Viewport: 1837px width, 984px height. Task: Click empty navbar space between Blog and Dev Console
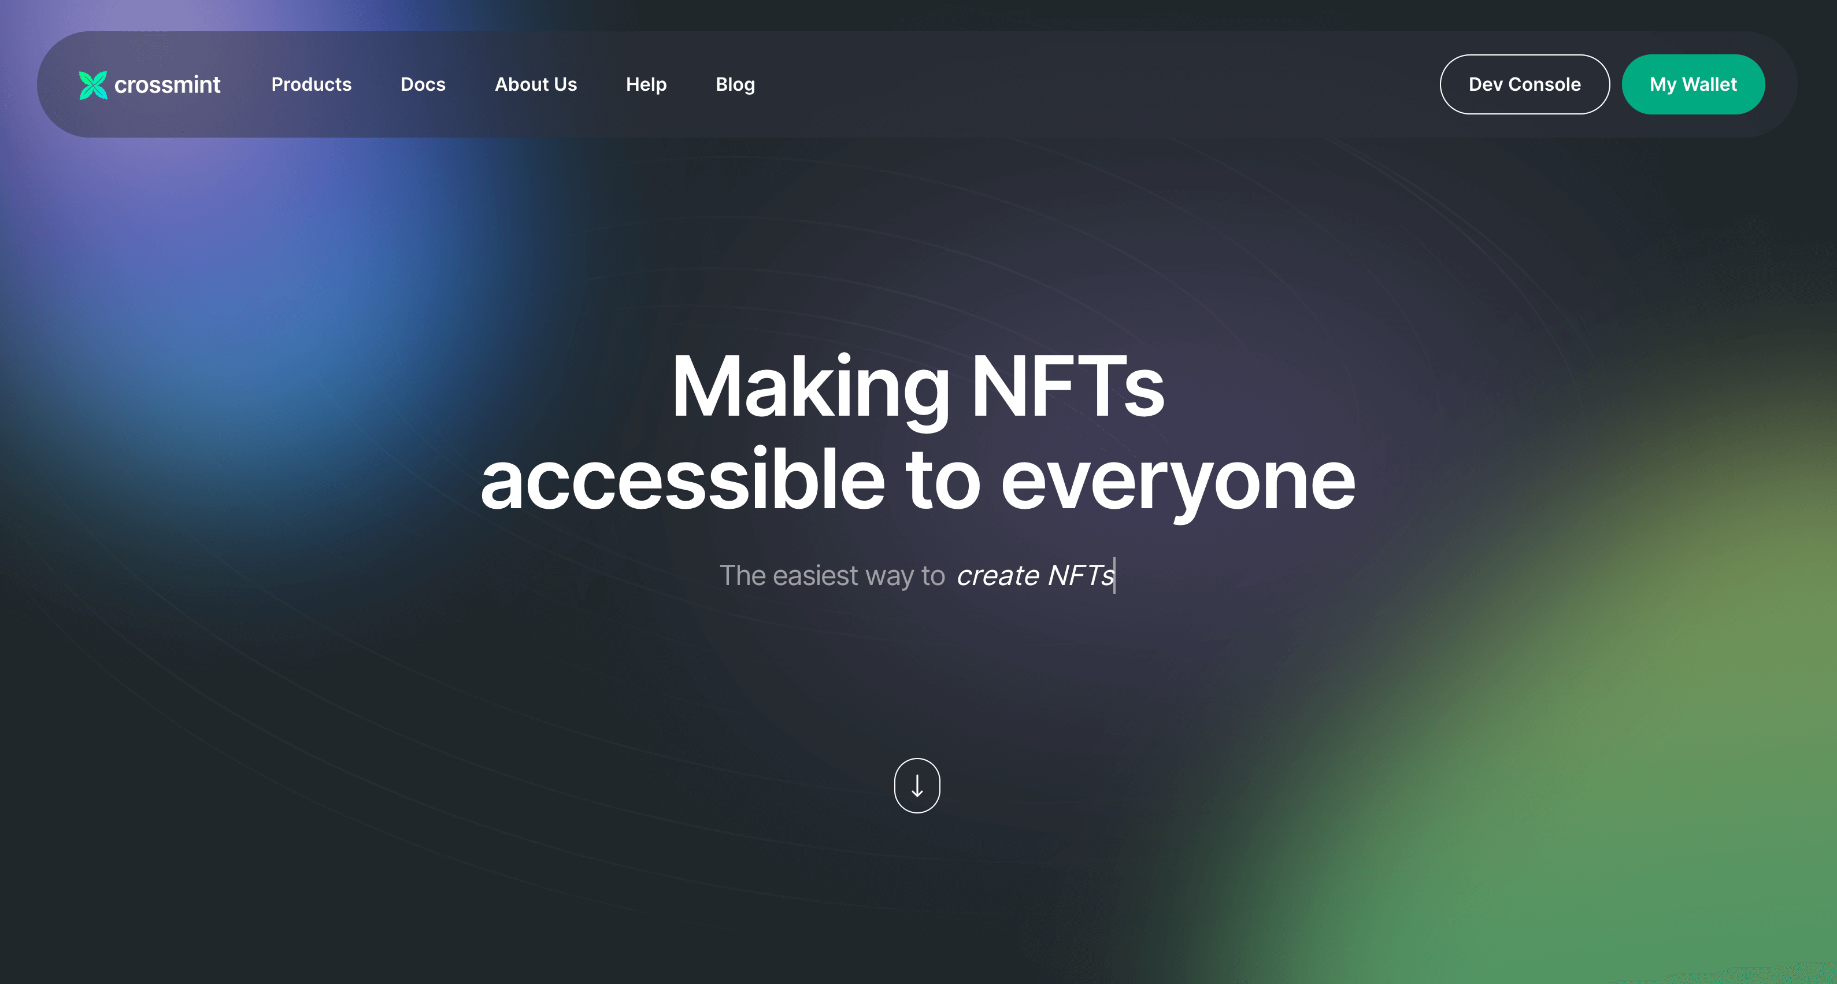coord(1098,84)
